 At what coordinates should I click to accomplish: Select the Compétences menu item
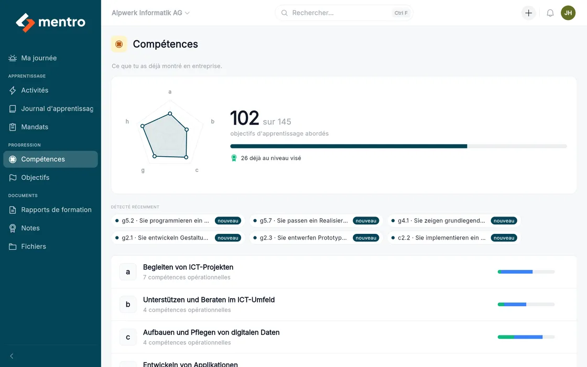pyautogui.click(x=50, y=159)
